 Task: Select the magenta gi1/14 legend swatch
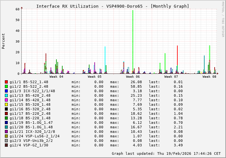click(6, 100)
